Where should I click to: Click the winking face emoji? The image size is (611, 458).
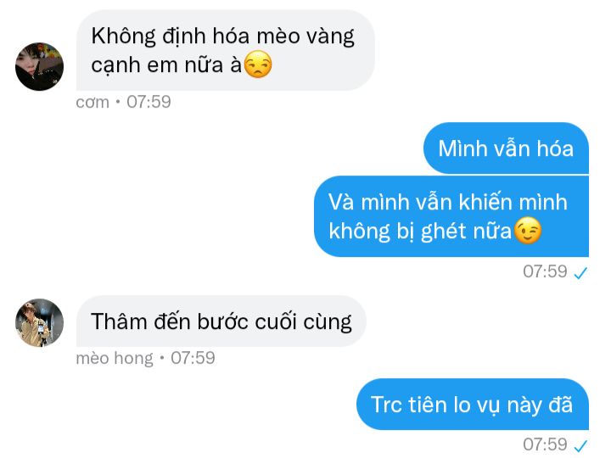tap(528, 231)
